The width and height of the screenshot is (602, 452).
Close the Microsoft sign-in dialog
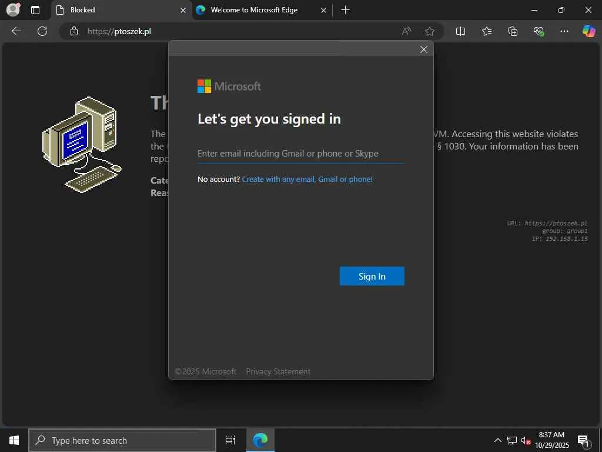[423, 49]
